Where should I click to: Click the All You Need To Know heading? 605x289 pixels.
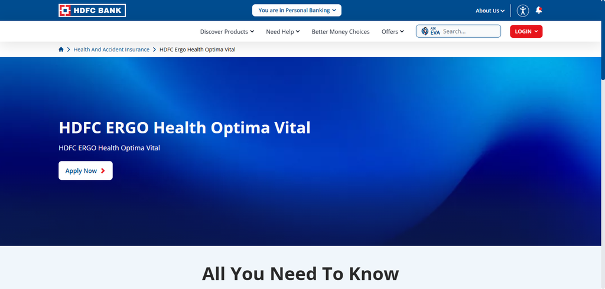pos(300,274)
